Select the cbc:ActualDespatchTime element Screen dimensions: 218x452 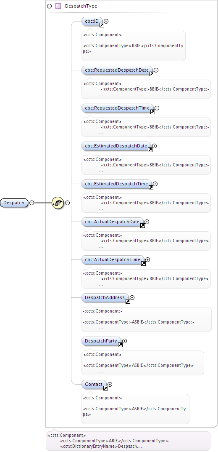click(113, 259)
